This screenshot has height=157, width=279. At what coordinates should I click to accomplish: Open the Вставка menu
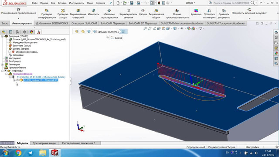(62, 3)
